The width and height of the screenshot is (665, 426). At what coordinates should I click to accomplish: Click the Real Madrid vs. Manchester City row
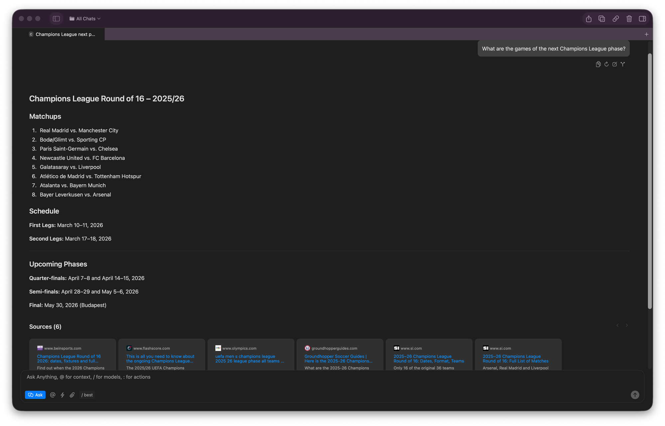point(79,130)
